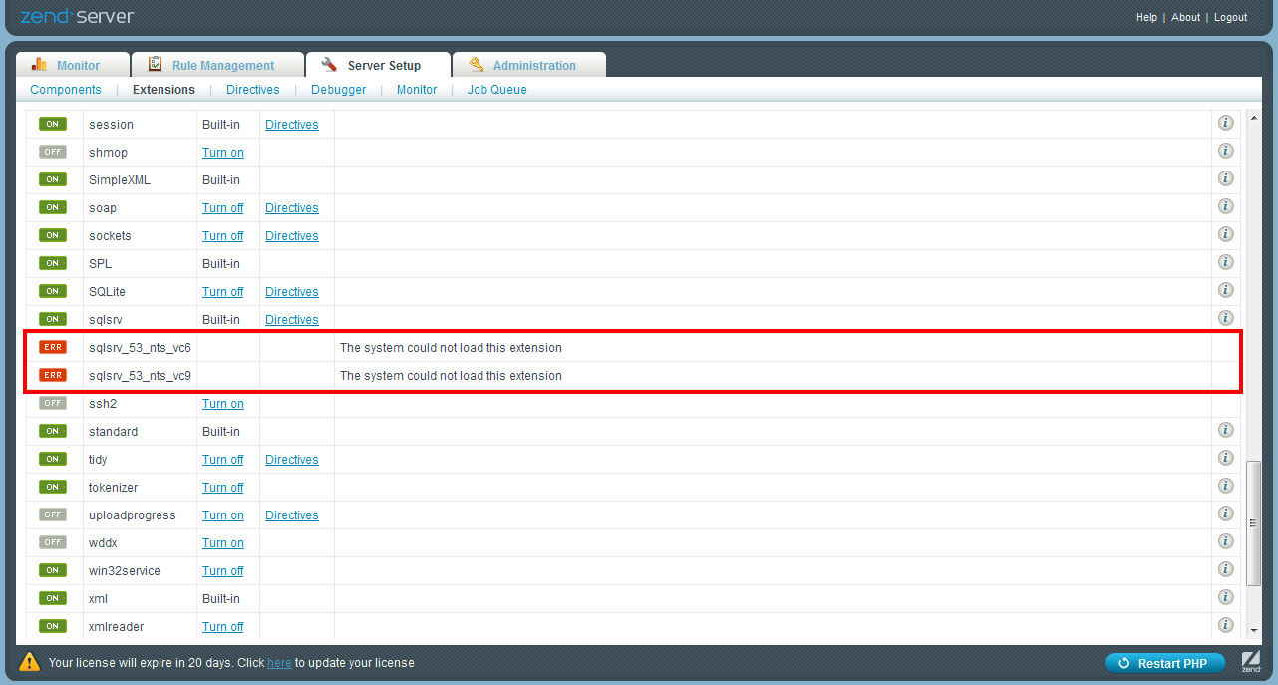Viewport: 1278px width, 685px height.
Task: Click the OFF badge beside shmop
Action: 53,152
